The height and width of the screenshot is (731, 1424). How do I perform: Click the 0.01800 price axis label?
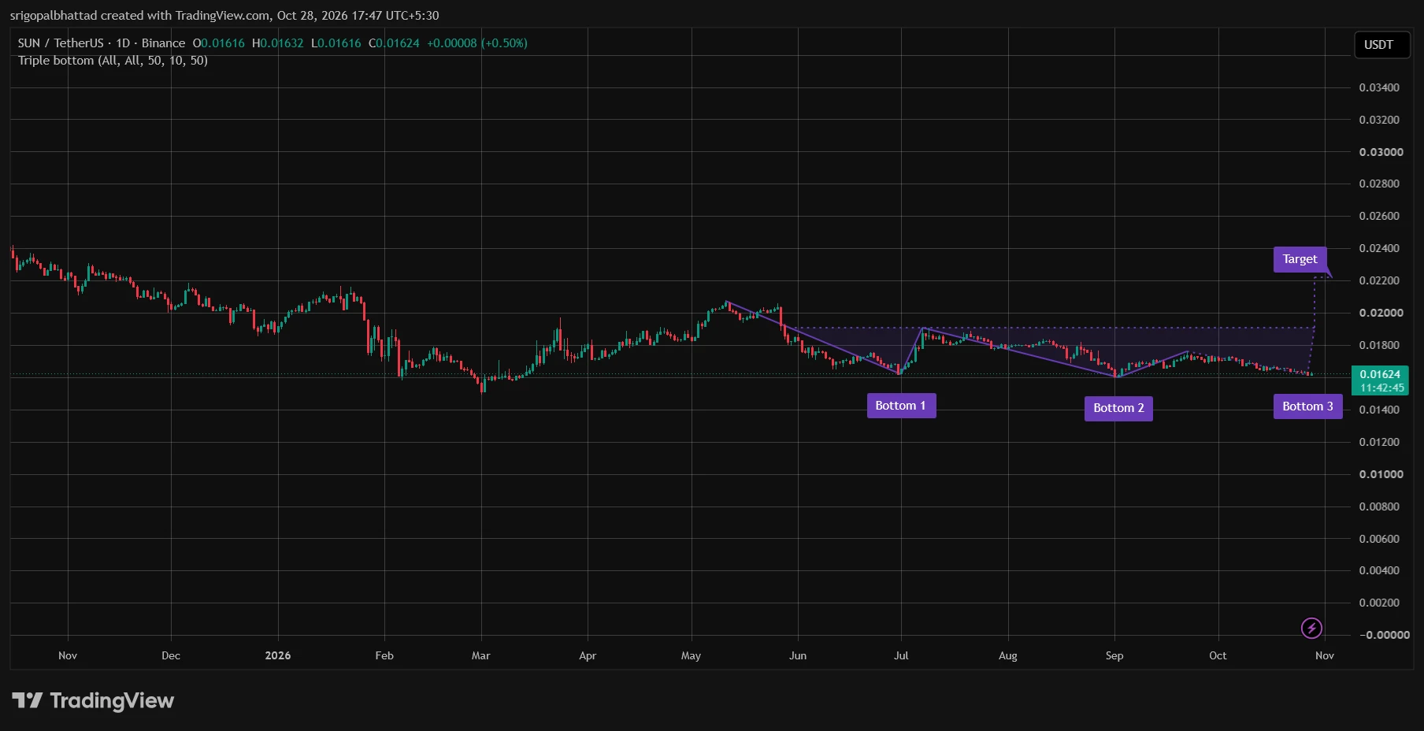pos(1380,345)
